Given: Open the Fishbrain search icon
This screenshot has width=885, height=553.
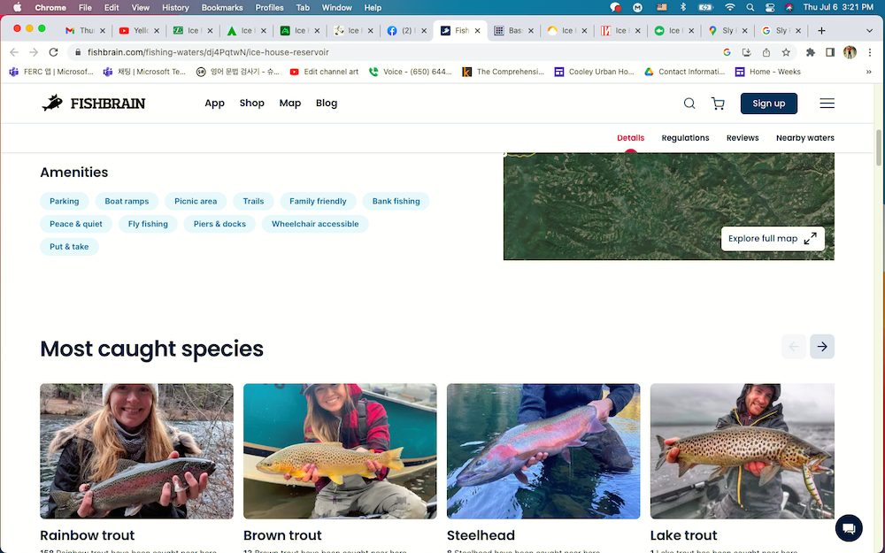Looking at the screenshot, I should coord(689,104).
